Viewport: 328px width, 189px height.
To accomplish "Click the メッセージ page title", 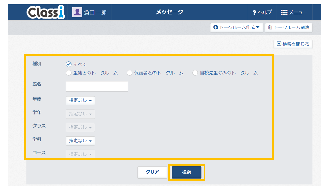I will 170,12.
